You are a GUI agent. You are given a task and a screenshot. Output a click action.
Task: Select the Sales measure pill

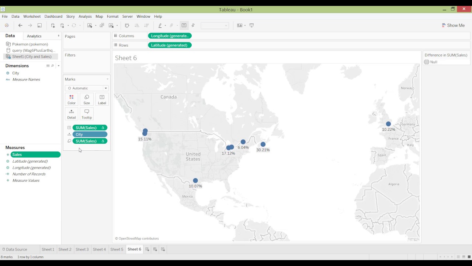pos(36,154)
